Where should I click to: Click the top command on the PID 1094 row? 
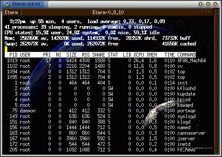[181, 72]
